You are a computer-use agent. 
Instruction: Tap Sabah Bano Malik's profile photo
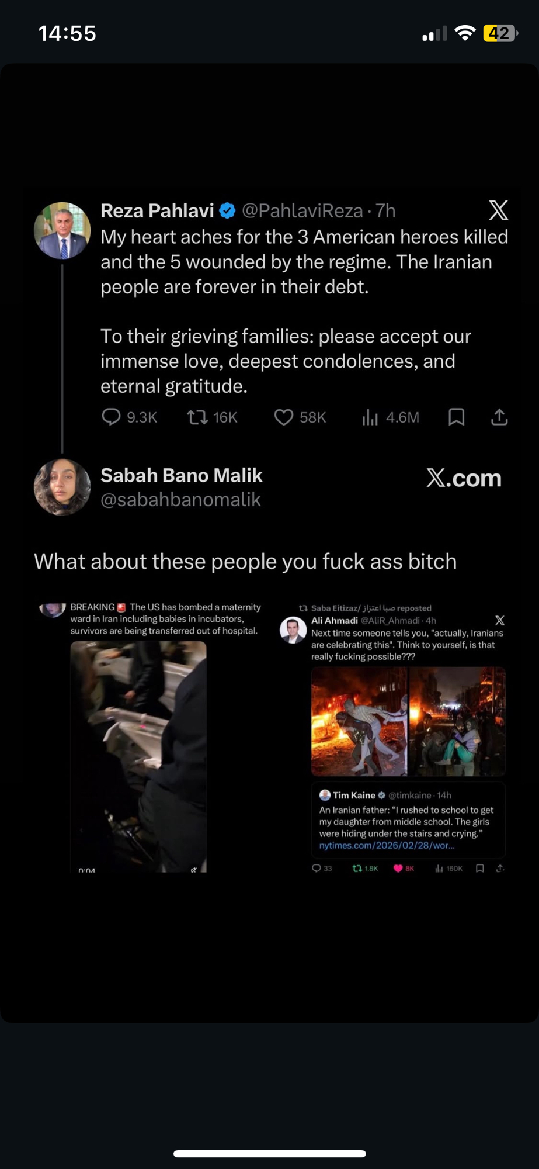tap(62, 487)
